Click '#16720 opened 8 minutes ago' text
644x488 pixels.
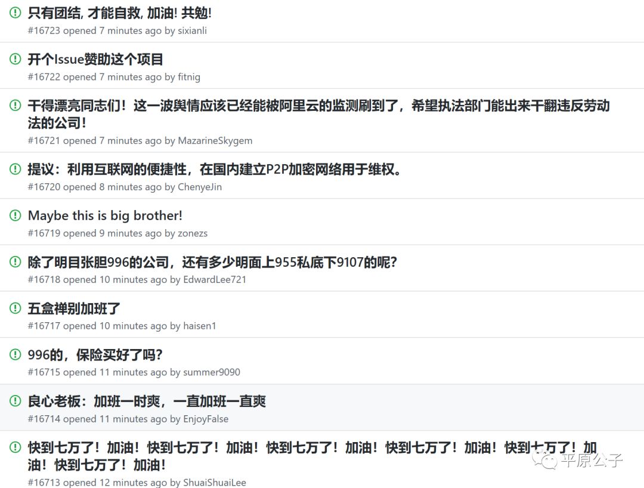coord(95,187)
